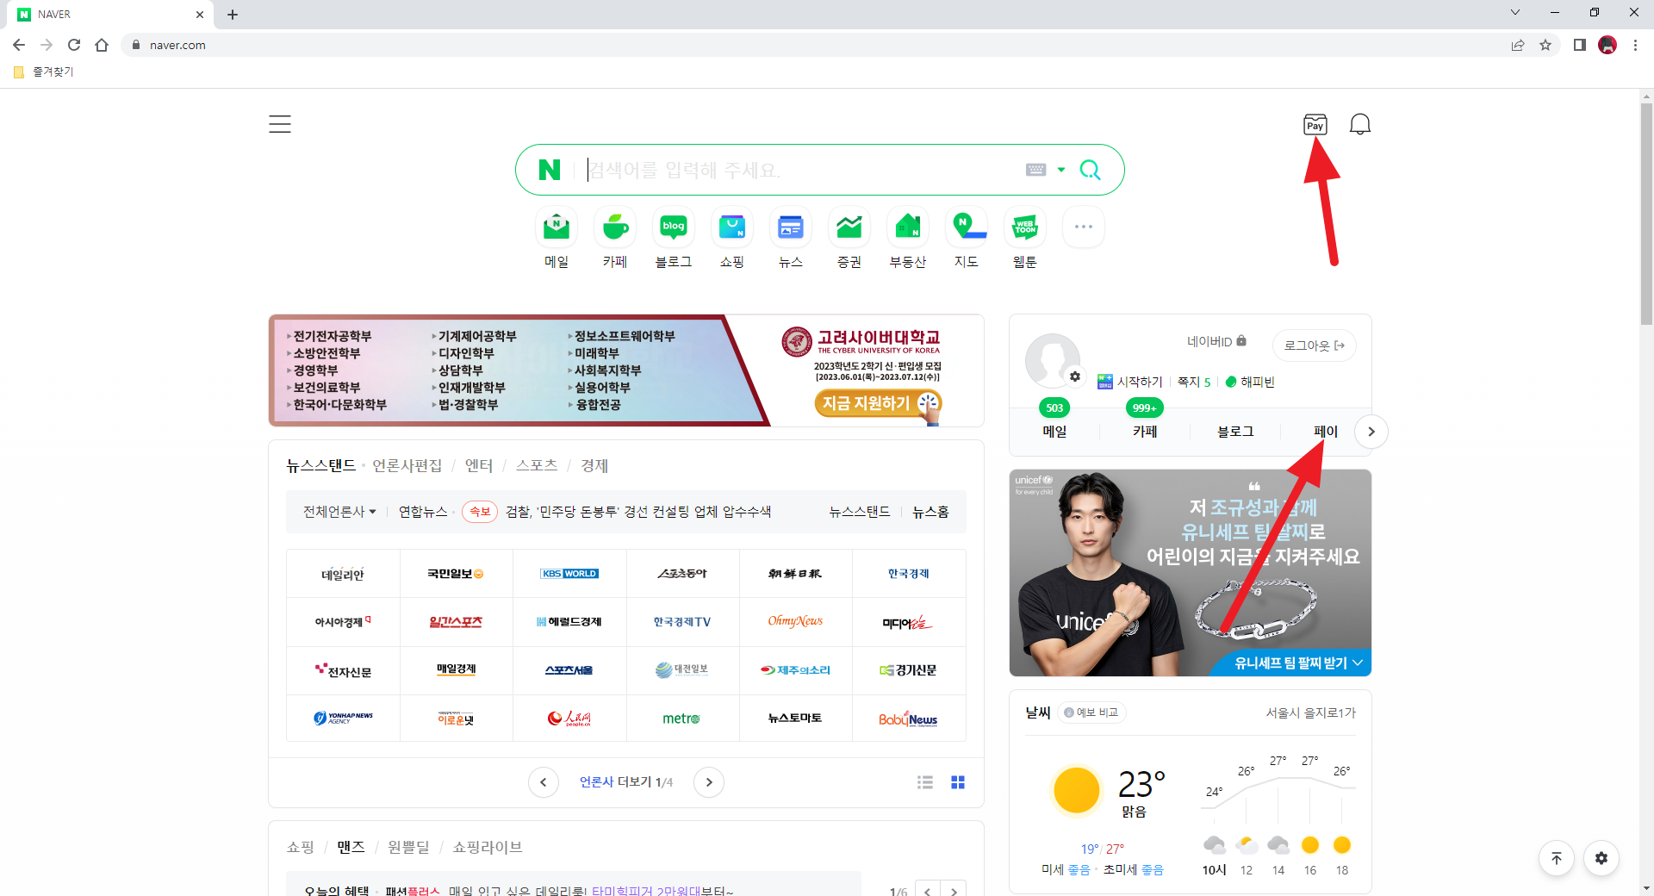This screenshot has height=896, width=1654.
Task: Open the OhmyNews press tile
Action: tap(795, 622)
